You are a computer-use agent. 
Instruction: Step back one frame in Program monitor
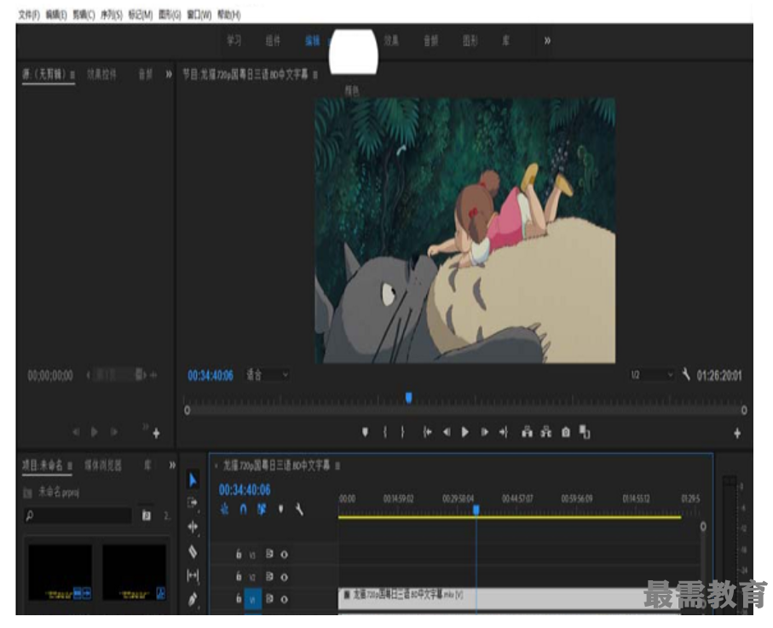447,432
